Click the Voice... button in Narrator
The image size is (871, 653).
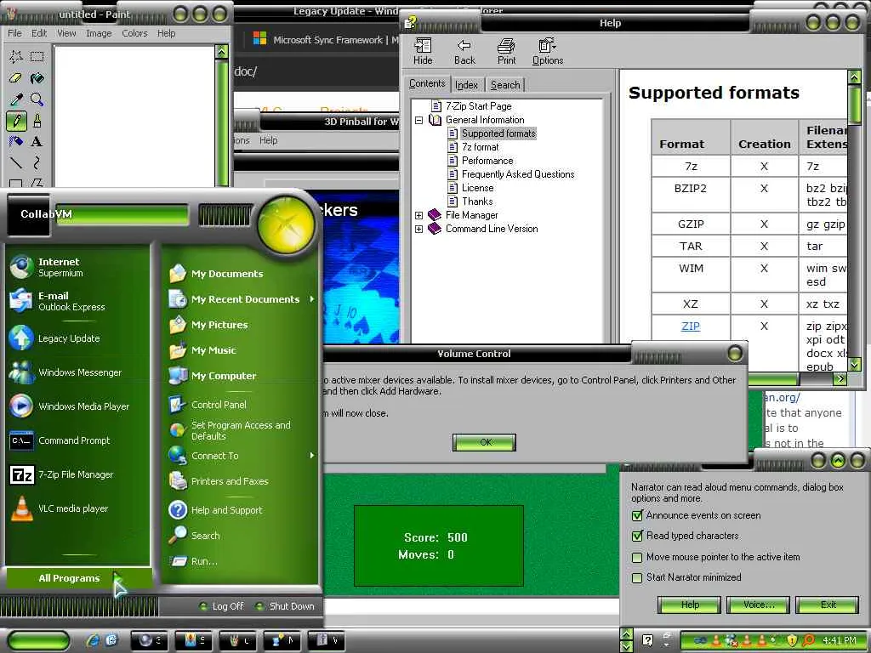point(758,605)
